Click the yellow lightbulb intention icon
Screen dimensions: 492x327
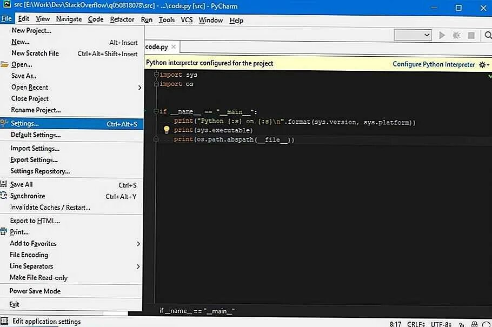[167, 130]
